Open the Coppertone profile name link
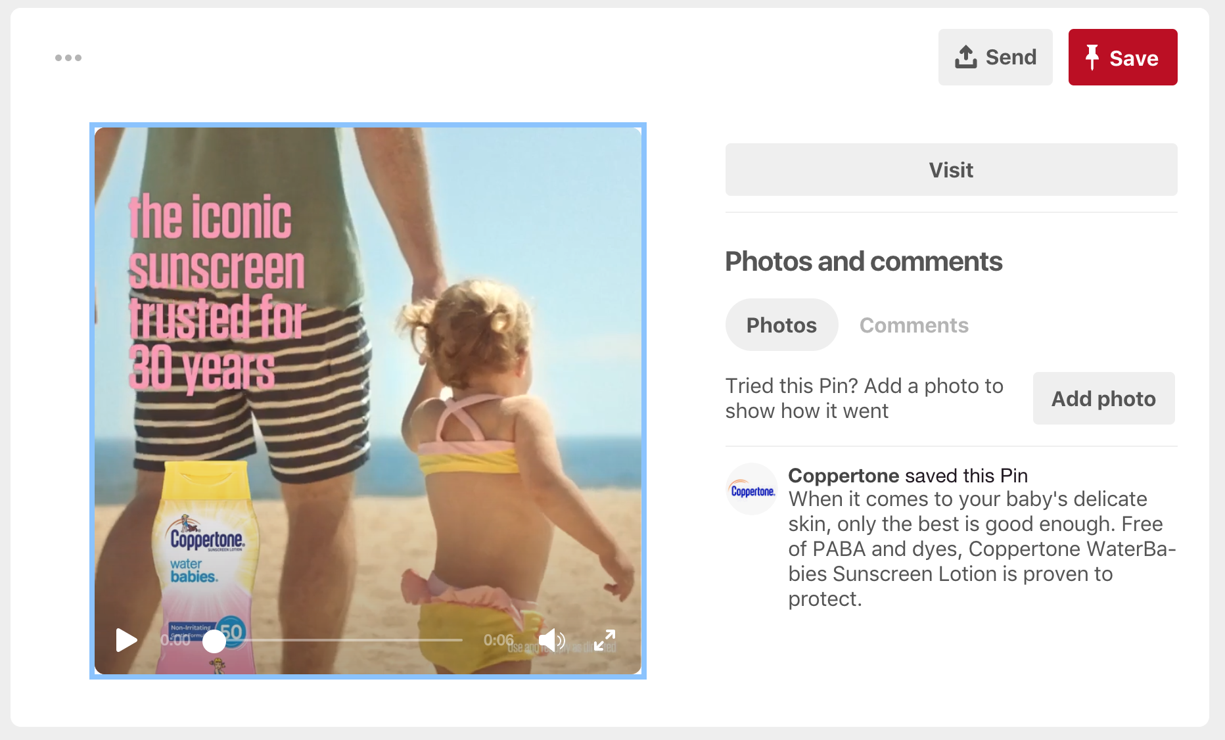 click(843, 475)
